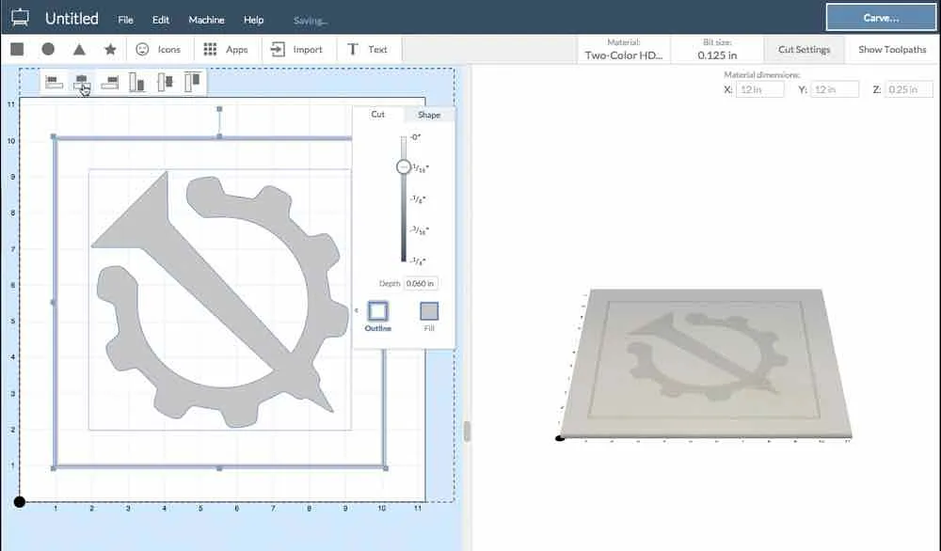
Task: Choose the Fill cut type
Action: 429,311
